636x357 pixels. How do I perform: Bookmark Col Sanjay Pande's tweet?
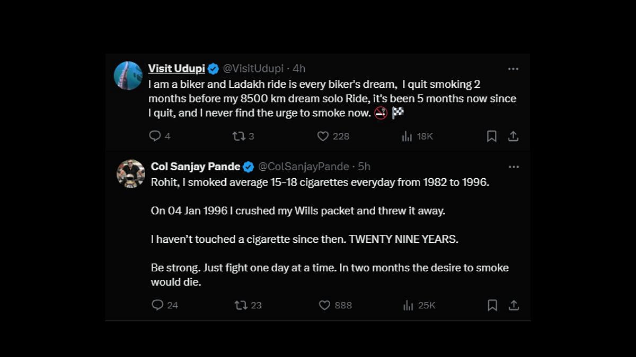[x=492, y=305]
